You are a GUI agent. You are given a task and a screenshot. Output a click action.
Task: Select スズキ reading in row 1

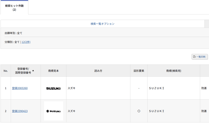tap(71, 88)
